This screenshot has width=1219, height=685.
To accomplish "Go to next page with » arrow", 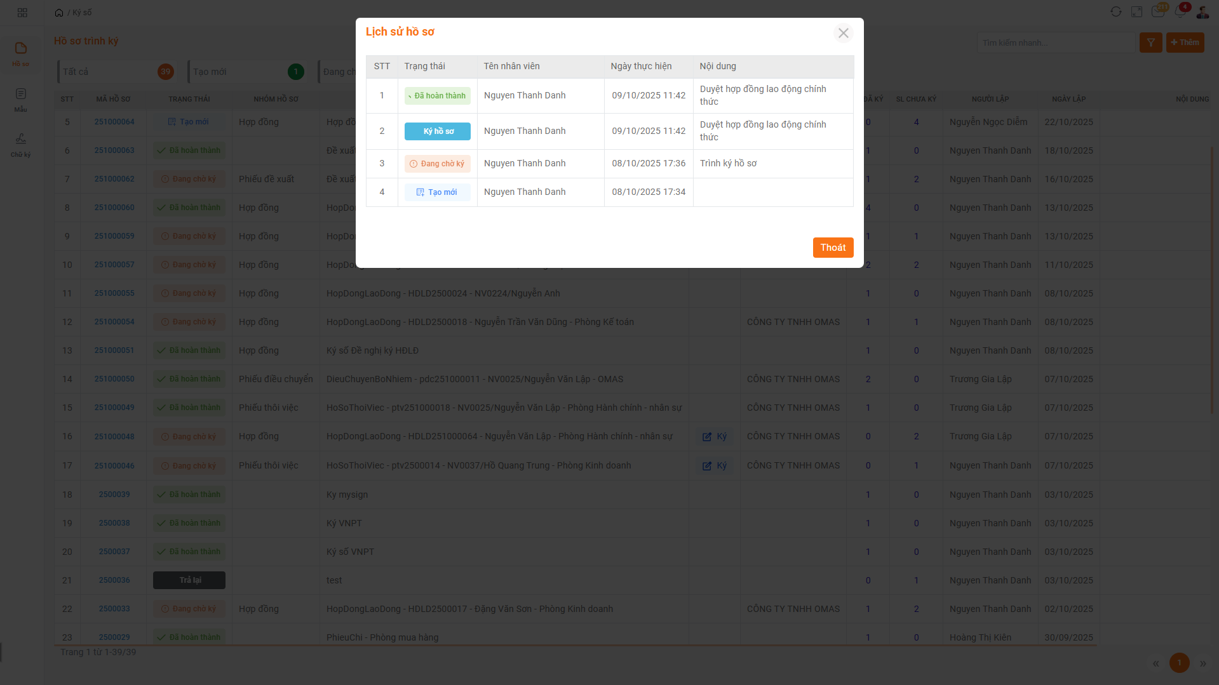I will tap(1202, 663).
